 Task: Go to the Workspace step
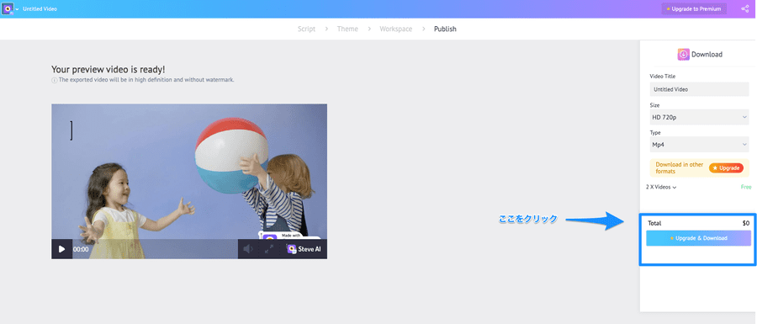click(396, 29)
